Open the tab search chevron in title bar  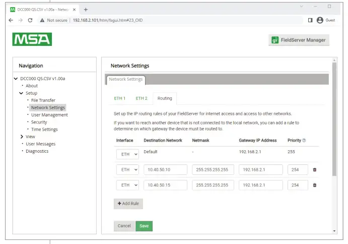point(301,6)
